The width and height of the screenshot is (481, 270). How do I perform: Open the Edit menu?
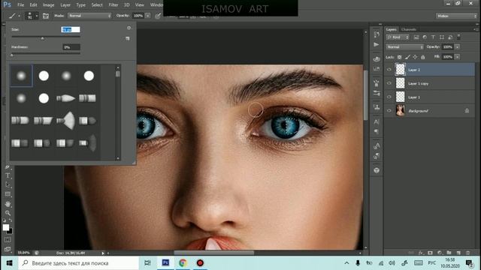coord(33,5)
